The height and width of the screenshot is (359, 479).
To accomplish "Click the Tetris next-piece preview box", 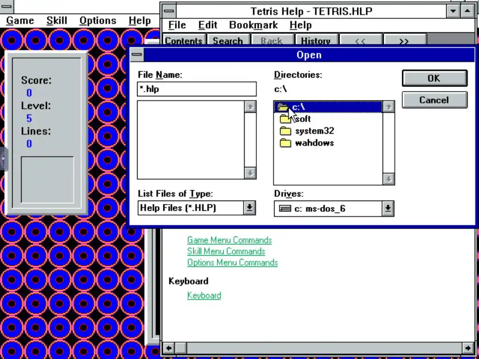I will point(47,179).
